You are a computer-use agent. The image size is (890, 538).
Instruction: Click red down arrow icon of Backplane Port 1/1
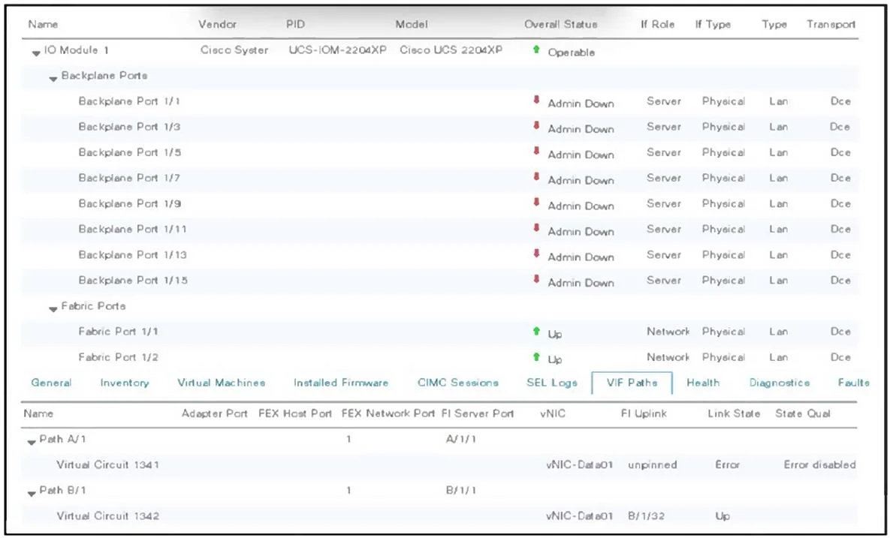[536, 101]
